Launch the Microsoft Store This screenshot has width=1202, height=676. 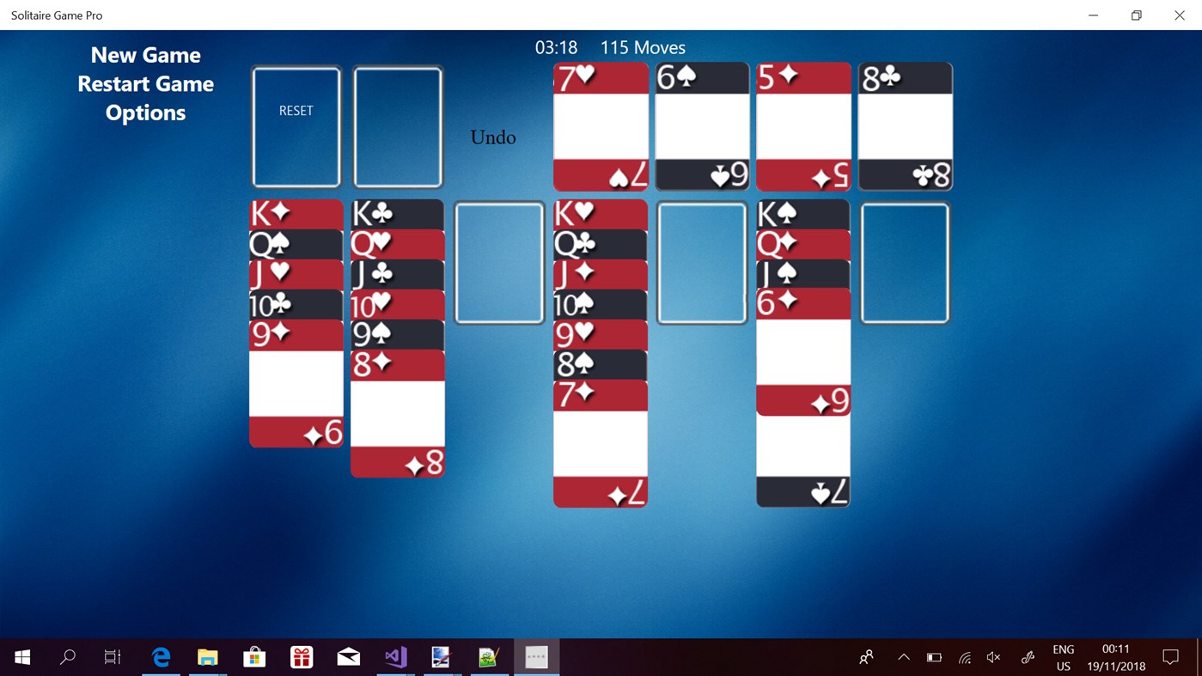point(253,655)
